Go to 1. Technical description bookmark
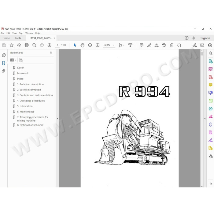 pyautogui.click(x=30, y=84)
